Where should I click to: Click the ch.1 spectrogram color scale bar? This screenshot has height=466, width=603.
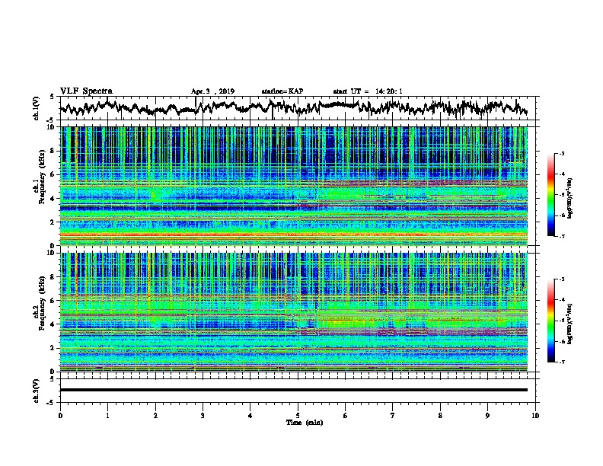tap(550, 195)
